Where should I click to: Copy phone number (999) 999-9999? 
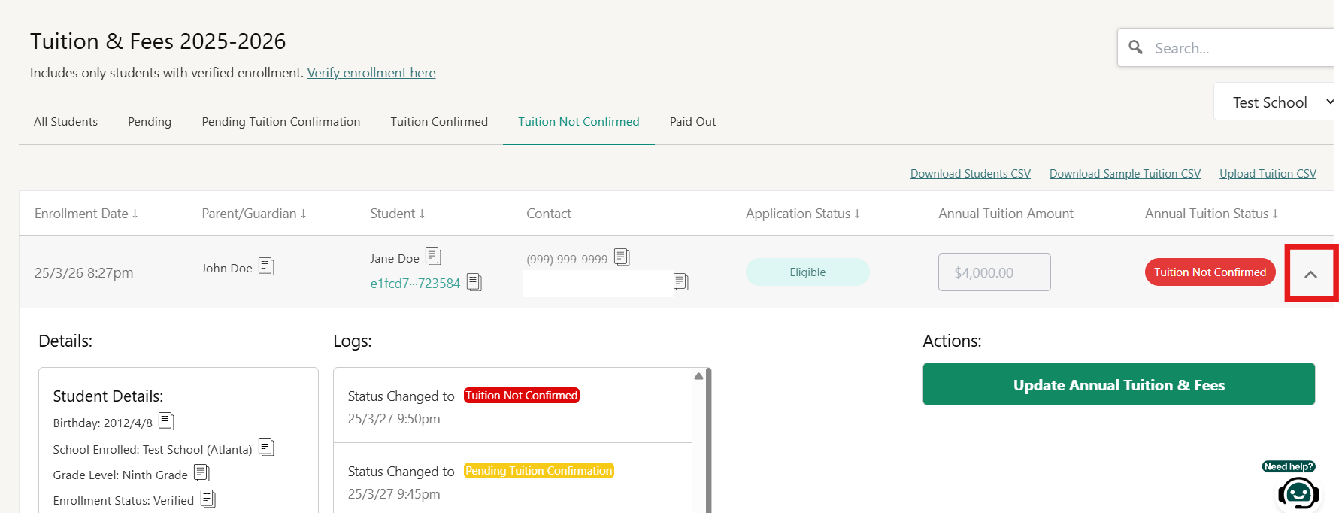point(622,257)
